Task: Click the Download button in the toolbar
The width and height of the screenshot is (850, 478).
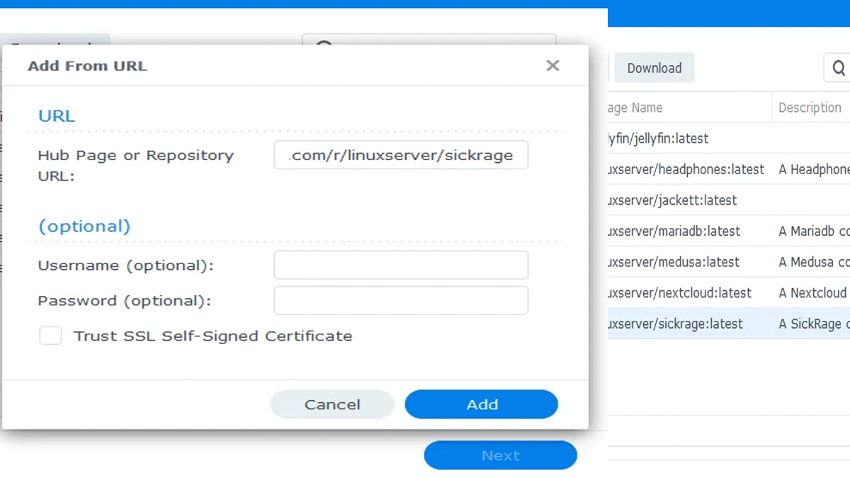Action: pos(654,68)
